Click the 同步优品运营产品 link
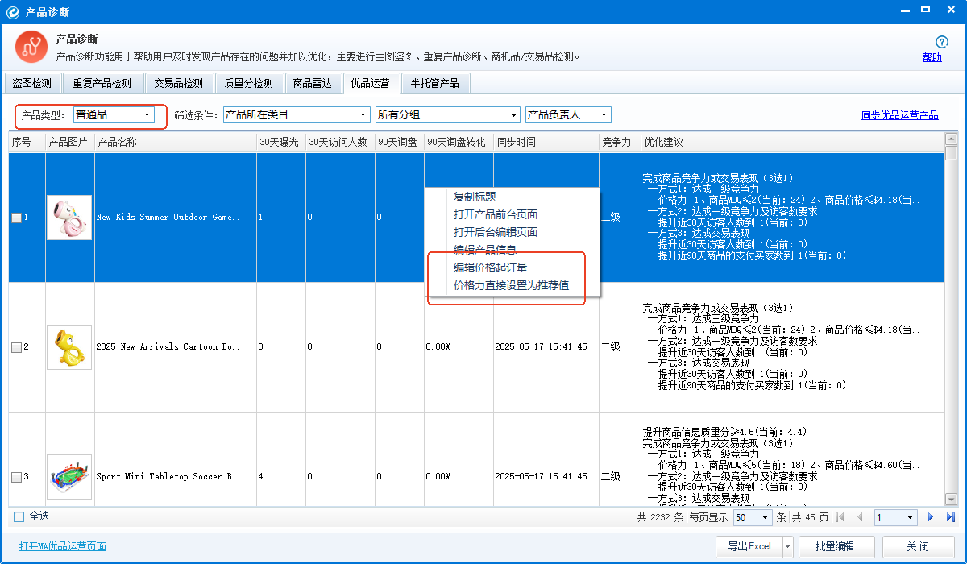 click(x=899, y=115)
